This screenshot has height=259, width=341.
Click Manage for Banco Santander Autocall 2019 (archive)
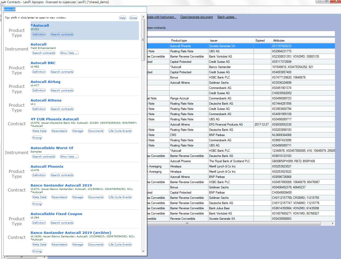(78, 245)
